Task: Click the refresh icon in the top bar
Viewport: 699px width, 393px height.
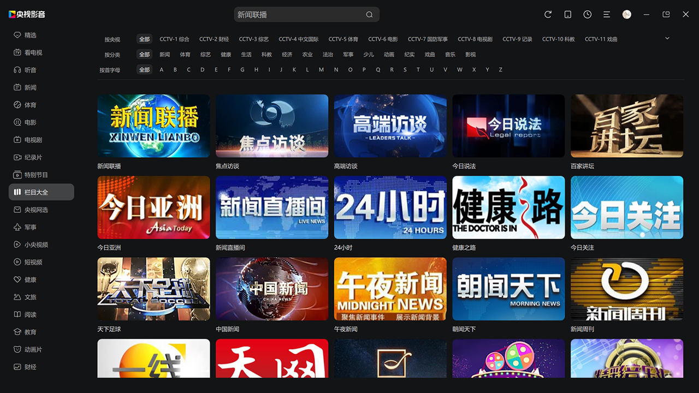Action: pyautogui.click(x=548, y=15)
